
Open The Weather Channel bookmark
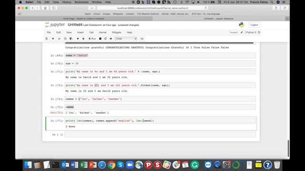coord(148,14)
